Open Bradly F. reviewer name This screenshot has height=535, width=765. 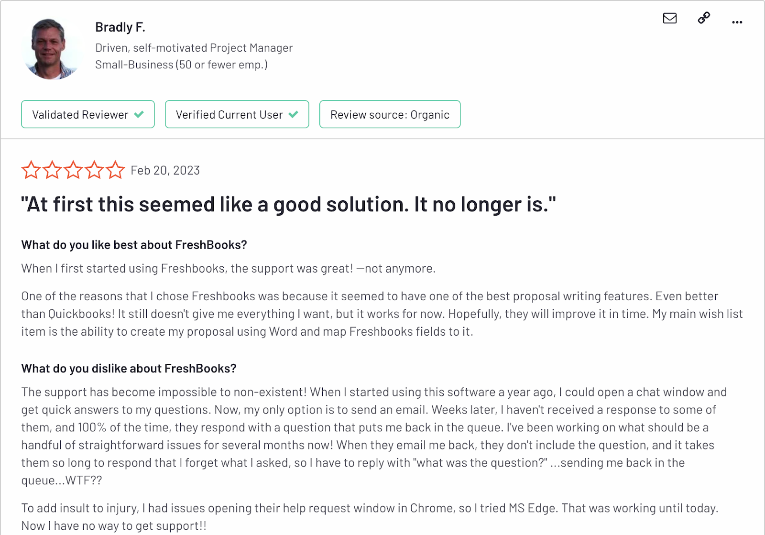[120, 27]
